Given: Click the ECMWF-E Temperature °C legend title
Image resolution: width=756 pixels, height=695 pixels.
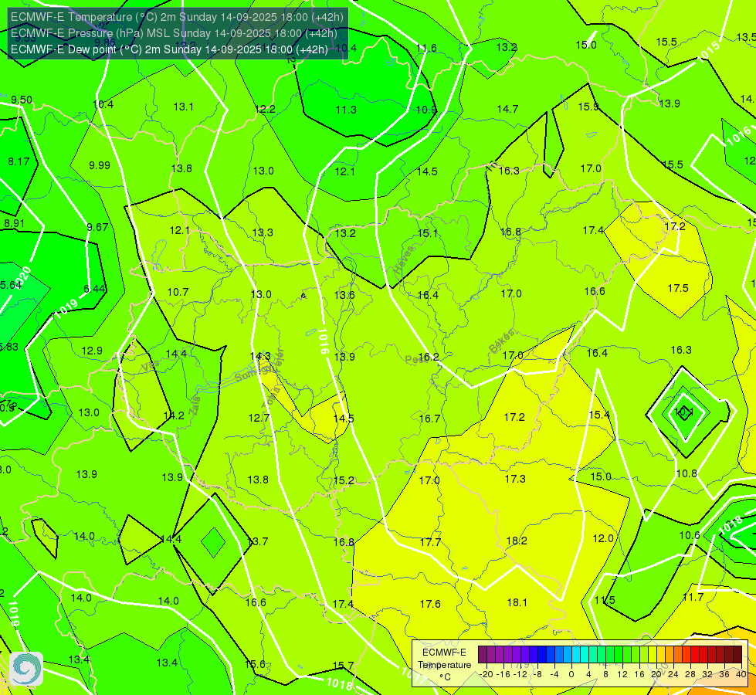Looking at the screenshot, I should tap(444, 665).
